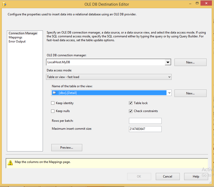The width and height of the screenshot is (214, 187).
Task: Cancel the OLE DB Destination Editor
Action: pyautogui.click(x=168, y=176)
